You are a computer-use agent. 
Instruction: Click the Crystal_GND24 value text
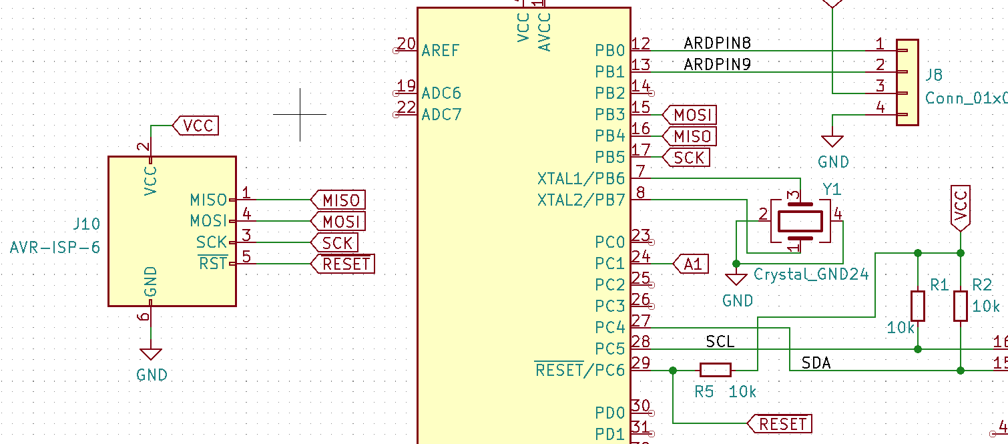tap(811, 274)
